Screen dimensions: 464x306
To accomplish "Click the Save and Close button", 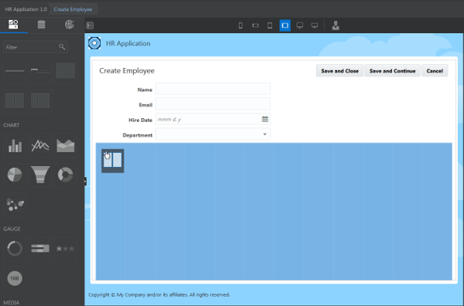I will [339, 71].
